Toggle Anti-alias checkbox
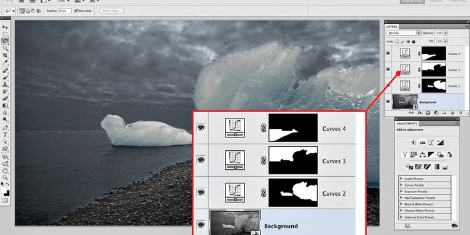Screen dimensions: 470x235 pos(76,11)
